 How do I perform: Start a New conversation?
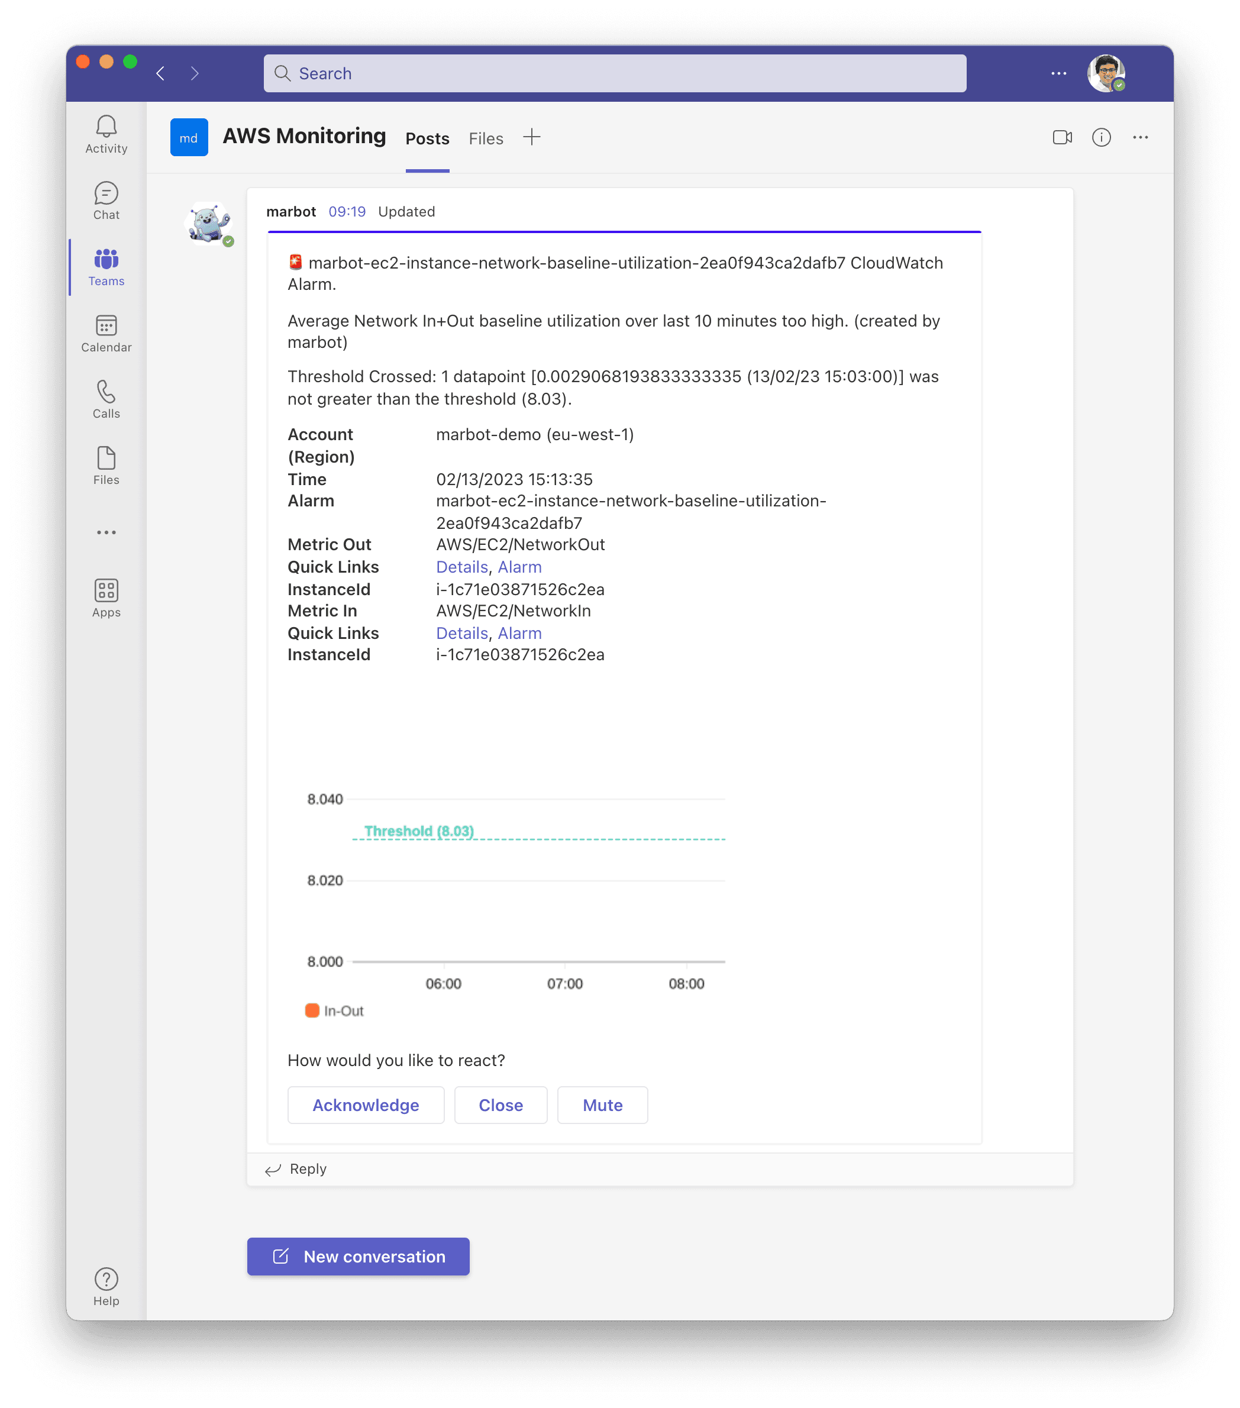(x=359, y=1257)
